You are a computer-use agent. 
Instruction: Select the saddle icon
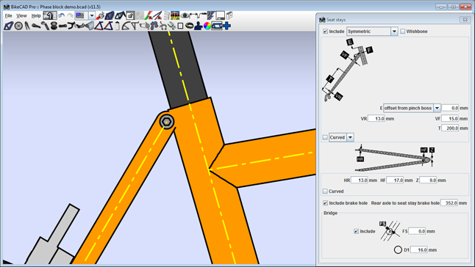[36, 26]
